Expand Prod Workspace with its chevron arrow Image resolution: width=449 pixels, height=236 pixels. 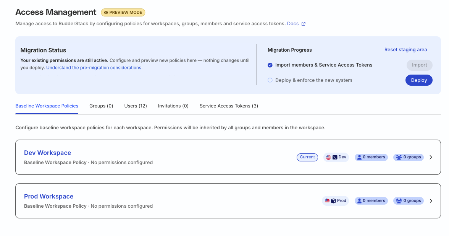coord(431,201)
